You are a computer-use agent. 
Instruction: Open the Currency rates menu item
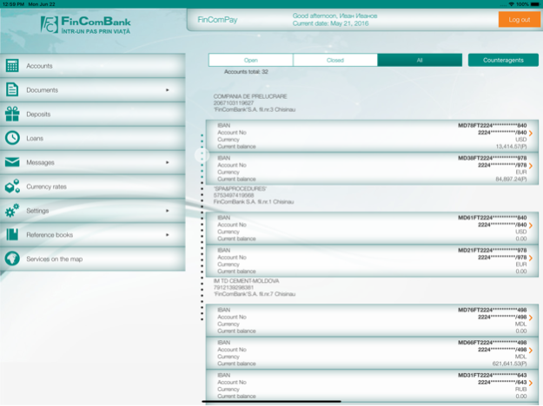pyautogui.click(x=92, y=187)
